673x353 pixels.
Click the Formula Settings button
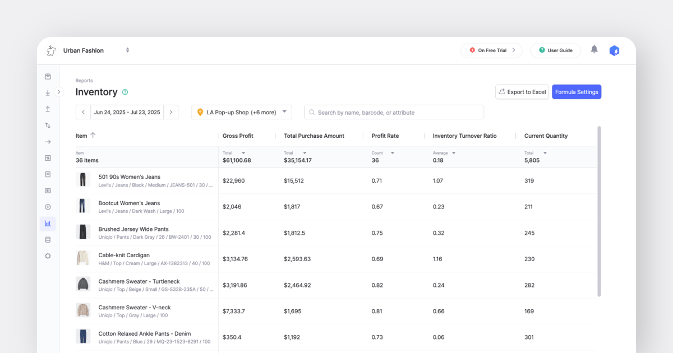577,92
